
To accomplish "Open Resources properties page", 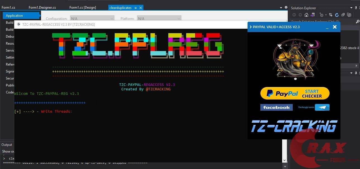I will 10,44.
